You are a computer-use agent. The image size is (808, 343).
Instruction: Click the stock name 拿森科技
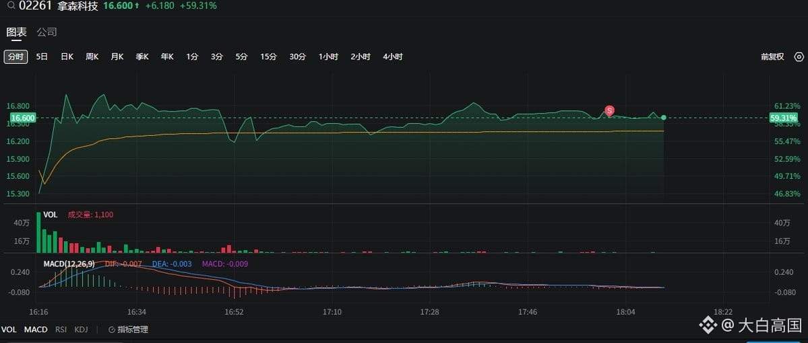click(x=77, y=5)
